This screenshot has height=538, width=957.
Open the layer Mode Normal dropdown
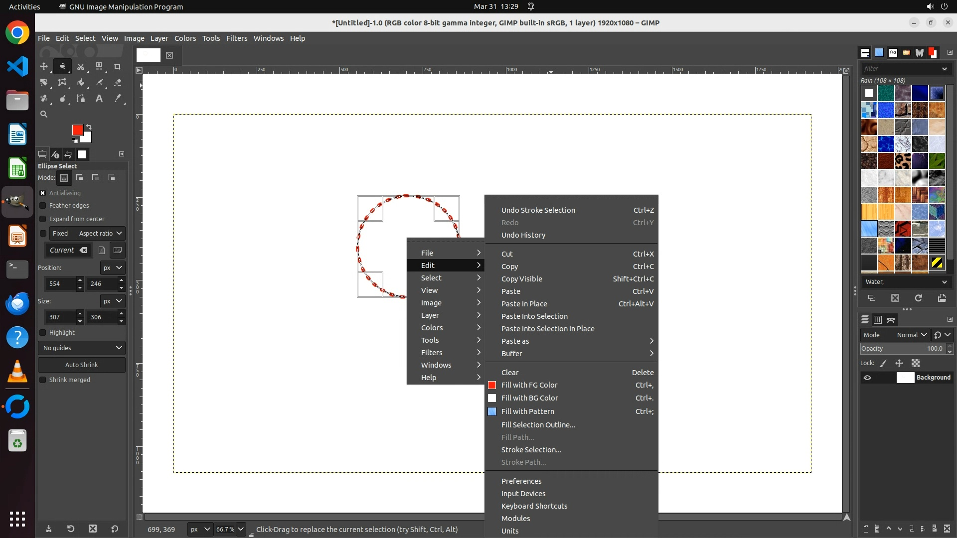point(911,335)
